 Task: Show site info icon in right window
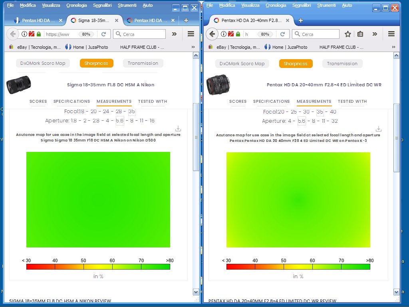tap(224, 34)
